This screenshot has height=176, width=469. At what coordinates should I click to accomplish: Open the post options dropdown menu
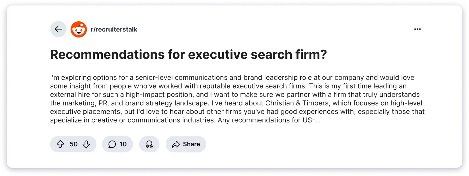pos(417,29)
